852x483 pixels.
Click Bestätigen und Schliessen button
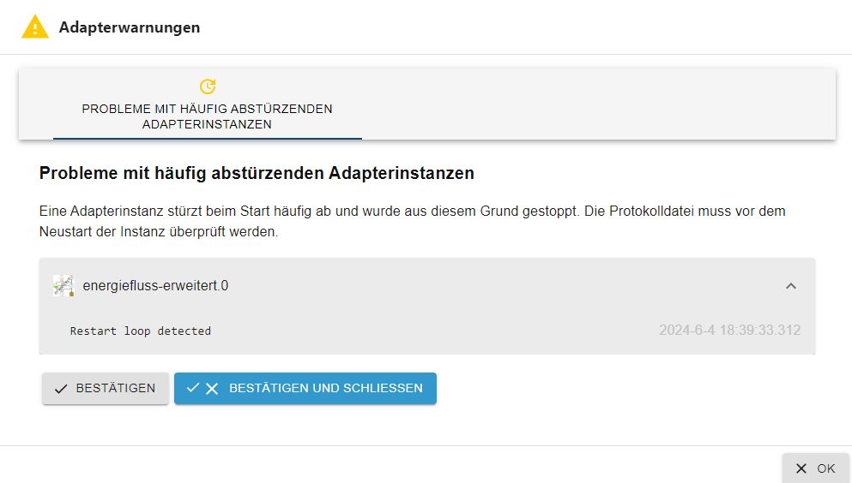point(305,388)
